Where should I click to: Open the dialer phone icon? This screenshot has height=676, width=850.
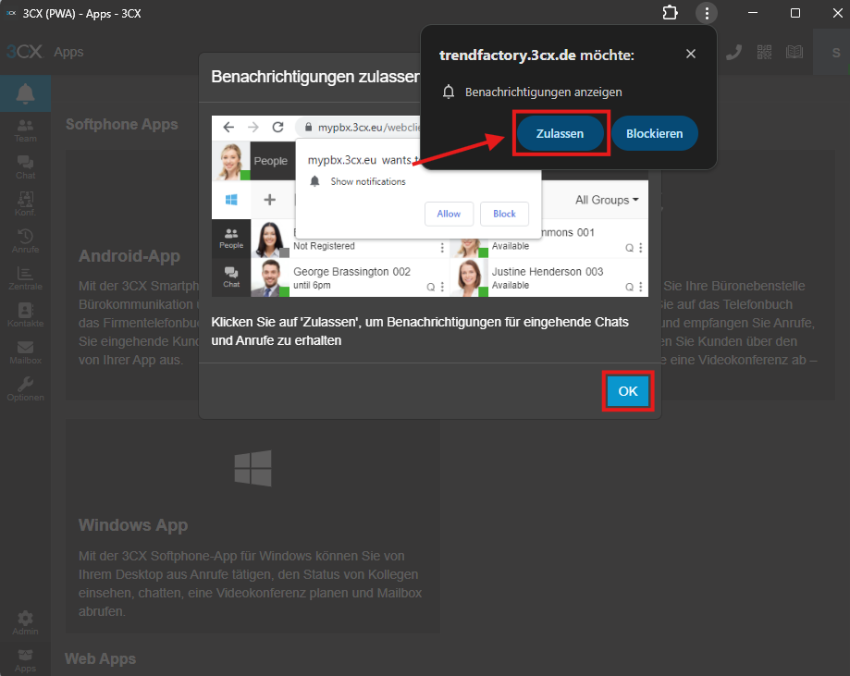pyautogui.click(x=733, y=52)
